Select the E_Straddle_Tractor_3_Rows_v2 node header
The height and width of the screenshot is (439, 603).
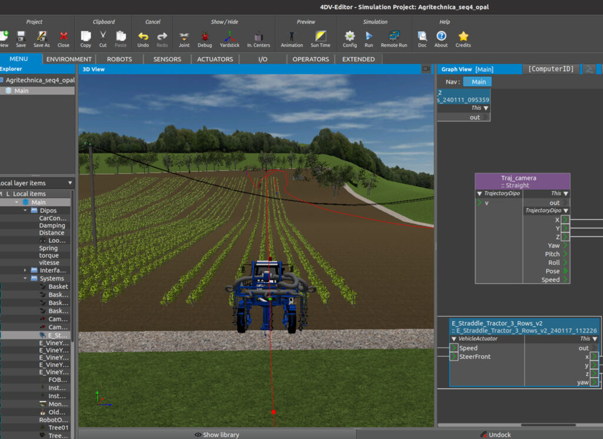click(524, 326)
